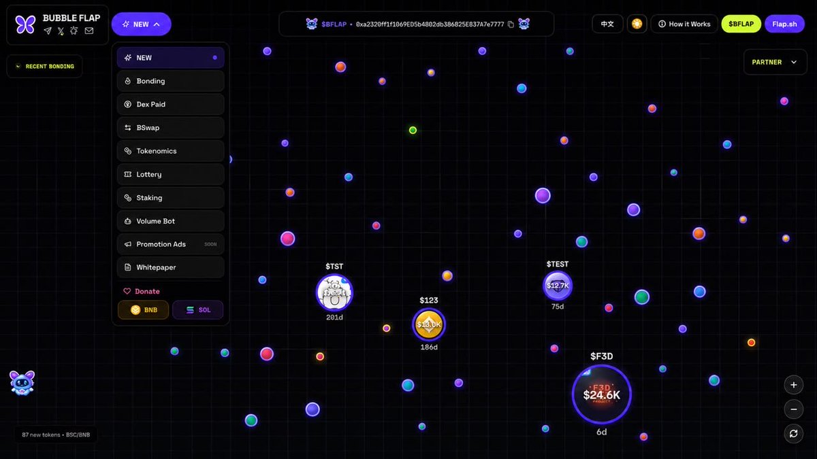
Task: Click the Promotion Ads menu entry
Action: coord(170,244)
